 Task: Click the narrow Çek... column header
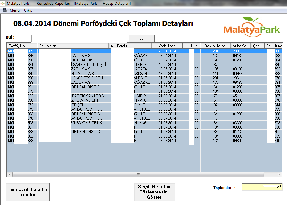(x=258, y=46)
